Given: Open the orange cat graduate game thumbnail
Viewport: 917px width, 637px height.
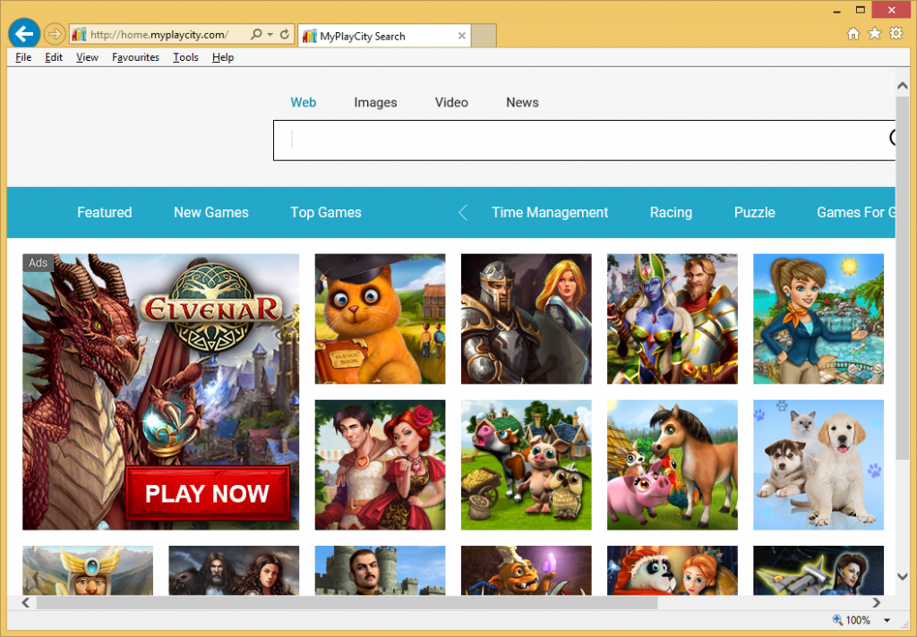Looking at the screenshot, I should pyautogui.click(x=380, y=318).
